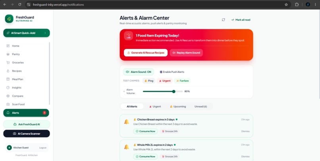Click the address bar URL
Image resolution: width=320 pixels, height=161 pixels.
(58, 4)
